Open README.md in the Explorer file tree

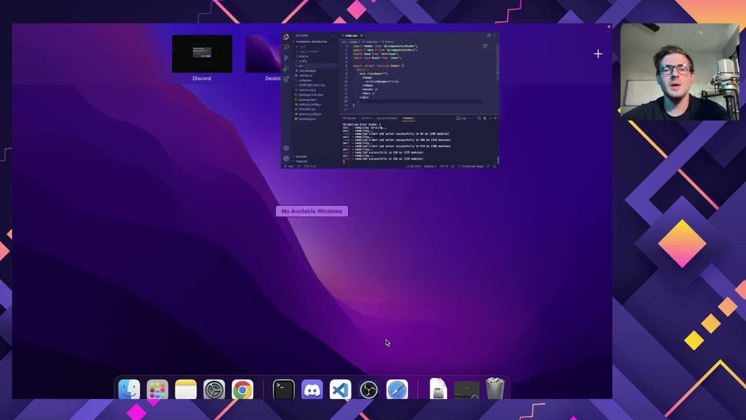[x=307, y=109]
